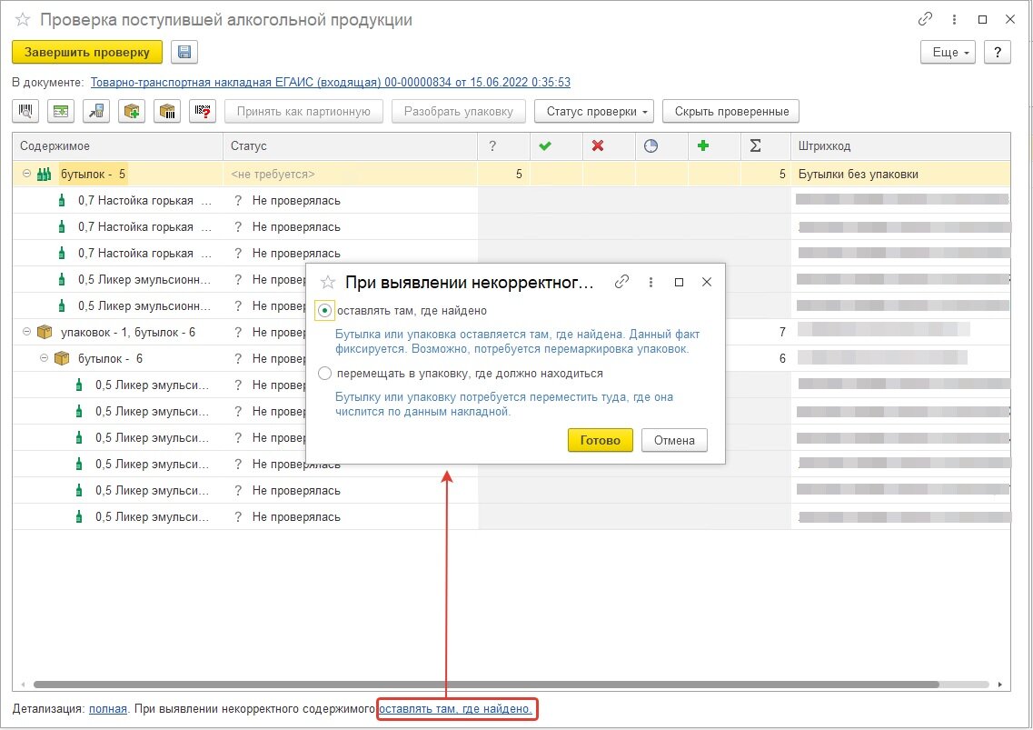Image resolution: width=1033 pixels, height=730 pixels.
Task: Click the scrollbar right arrow under the table
Action: tap(1000, 685)
